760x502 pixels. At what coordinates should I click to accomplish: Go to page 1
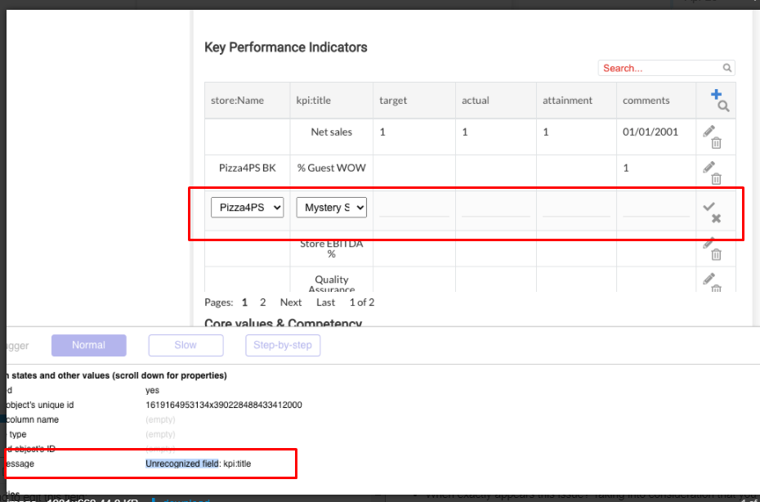[x=245, y=303]
